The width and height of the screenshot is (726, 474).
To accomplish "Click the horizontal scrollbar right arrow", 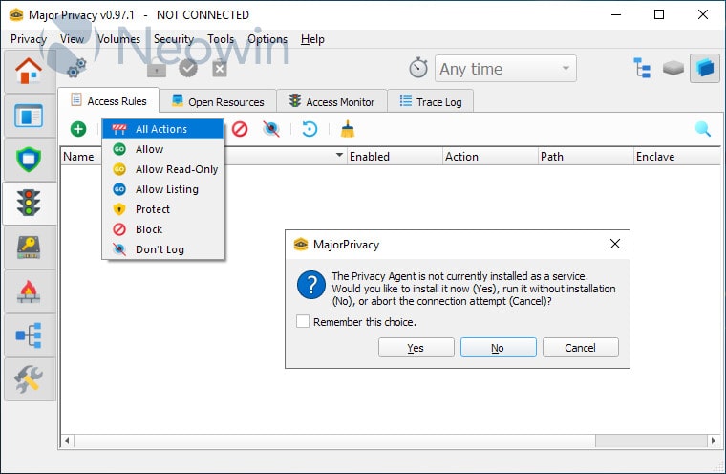I will coord(714,441).
